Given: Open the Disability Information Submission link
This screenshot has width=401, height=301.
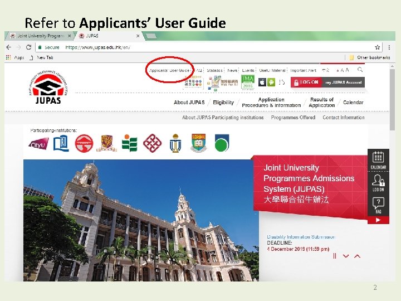Looking at the screenshot, I should (x=301, y=237).
